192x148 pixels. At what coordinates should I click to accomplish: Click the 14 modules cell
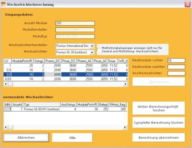tap(22, 79)
